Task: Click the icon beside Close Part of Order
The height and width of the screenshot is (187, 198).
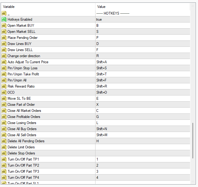Action: pyautogui.click(x=4, y=105)
